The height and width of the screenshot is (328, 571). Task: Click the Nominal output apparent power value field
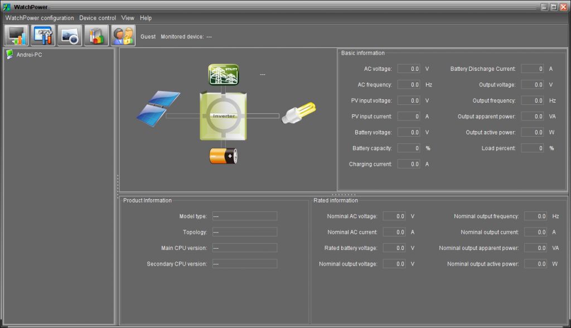(536, 248)
